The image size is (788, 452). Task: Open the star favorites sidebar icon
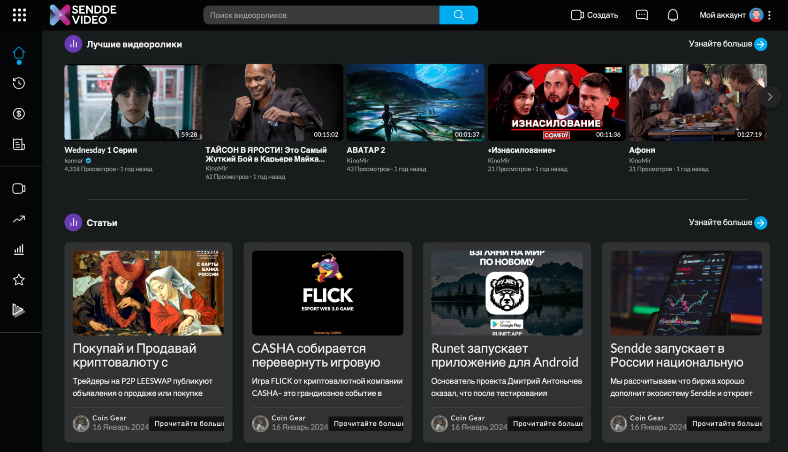(x=19, y=280)
